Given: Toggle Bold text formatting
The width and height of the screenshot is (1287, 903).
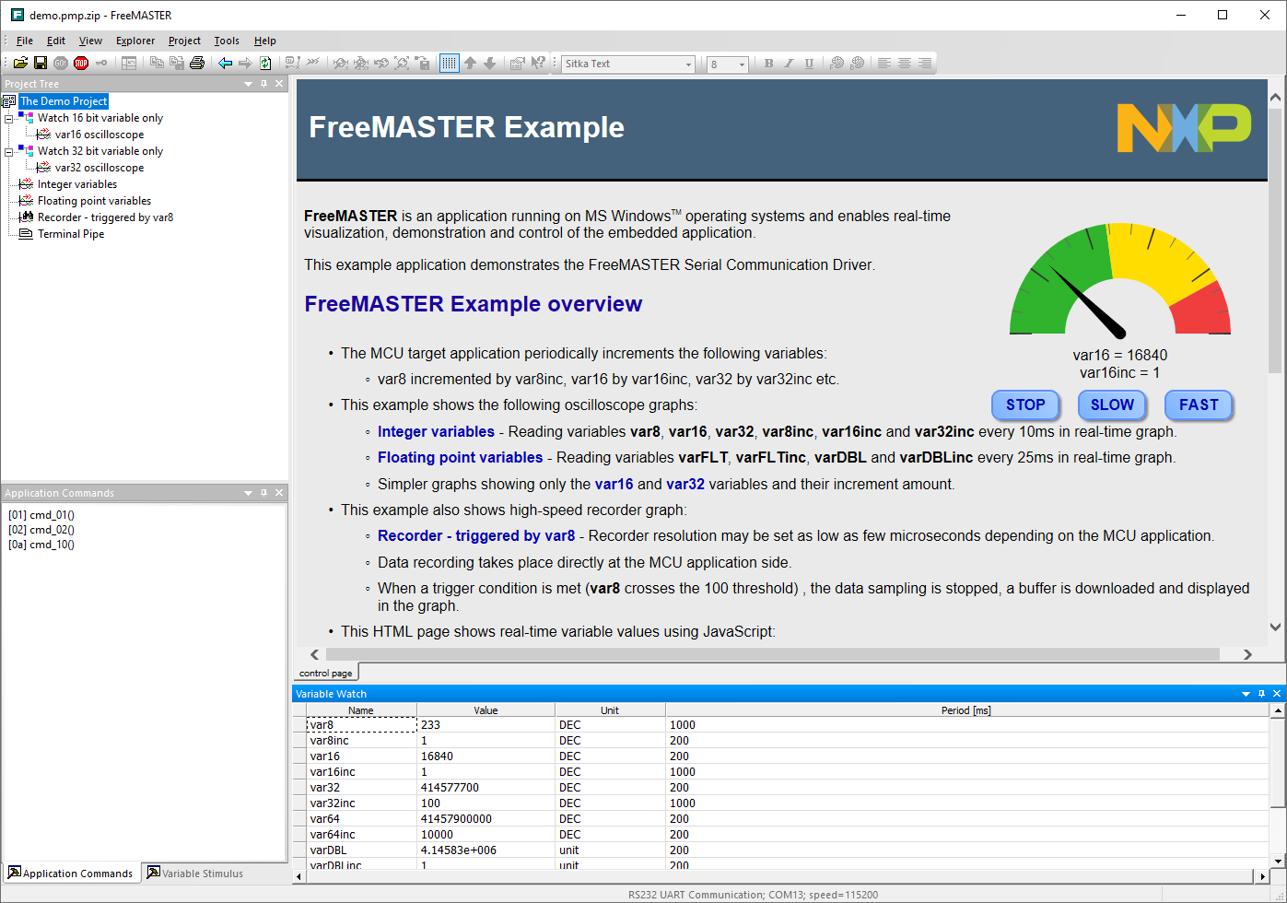Looking at the screenshot, I should click(x=769, y=64).
